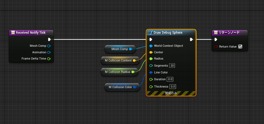Click the World Context Object label
264x124 pixels.
click(169, 46)
